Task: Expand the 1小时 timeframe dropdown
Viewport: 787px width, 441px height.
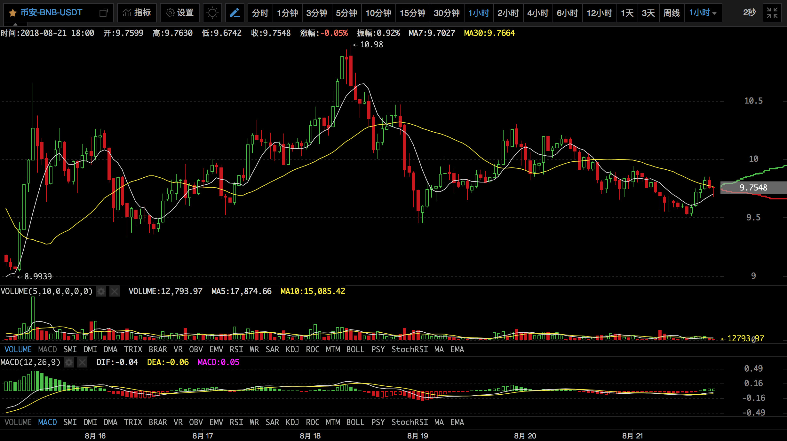Action: (703, 13)
